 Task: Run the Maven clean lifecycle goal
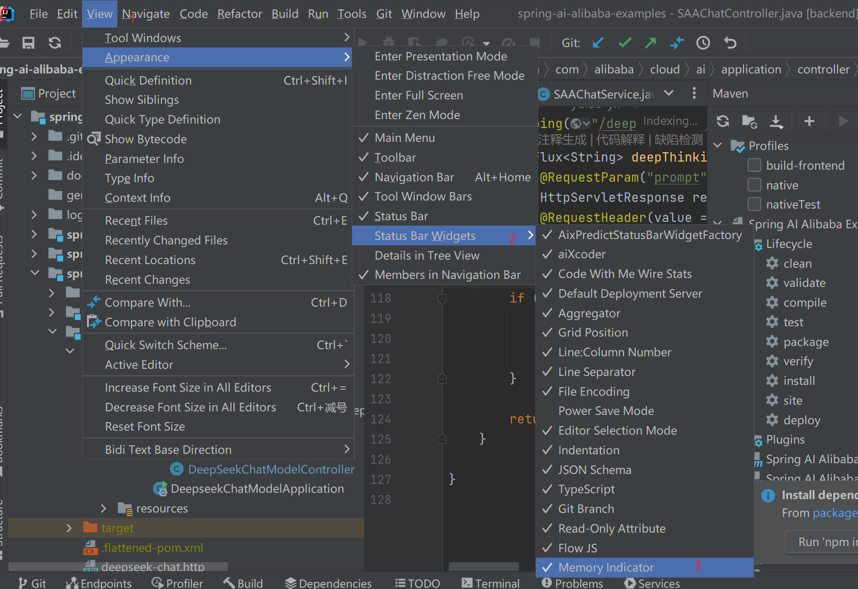tap(797, 264)
